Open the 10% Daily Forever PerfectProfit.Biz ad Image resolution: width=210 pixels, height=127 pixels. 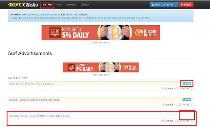(x=39, y=116)
